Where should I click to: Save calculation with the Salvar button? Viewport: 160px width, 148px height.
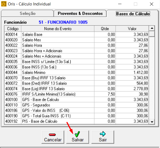78,137
